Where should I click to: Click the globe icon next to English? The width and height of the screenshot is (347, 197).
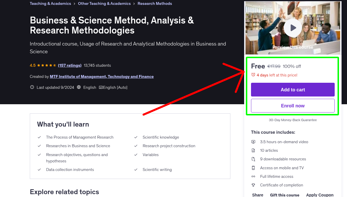tap(79, 87)
